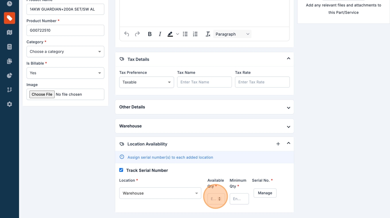Focus the Tax Name field

click(x=204, y=82)
